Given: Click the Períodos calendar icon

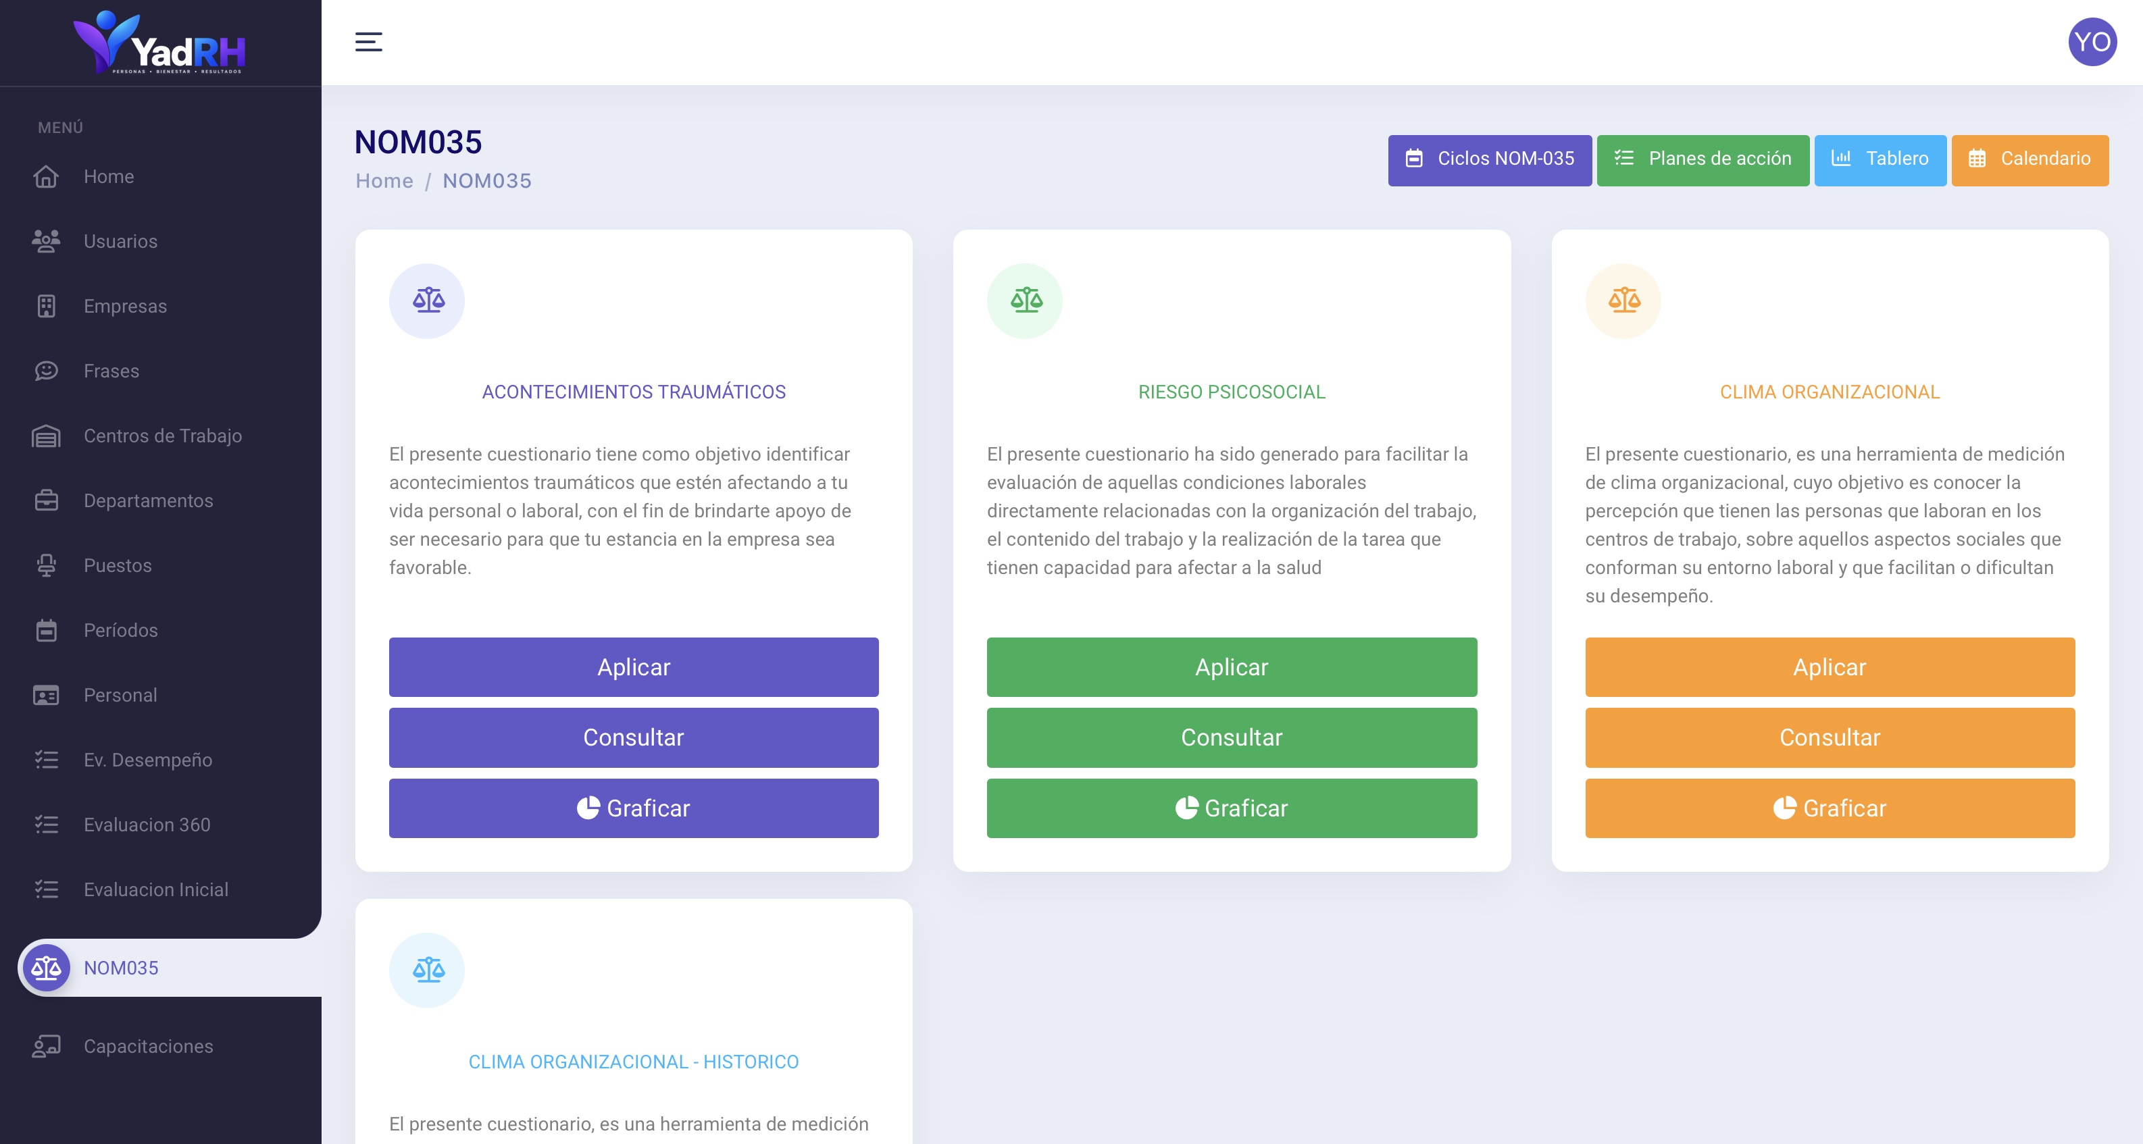Looking at the screenshot, I should (46, 630).
